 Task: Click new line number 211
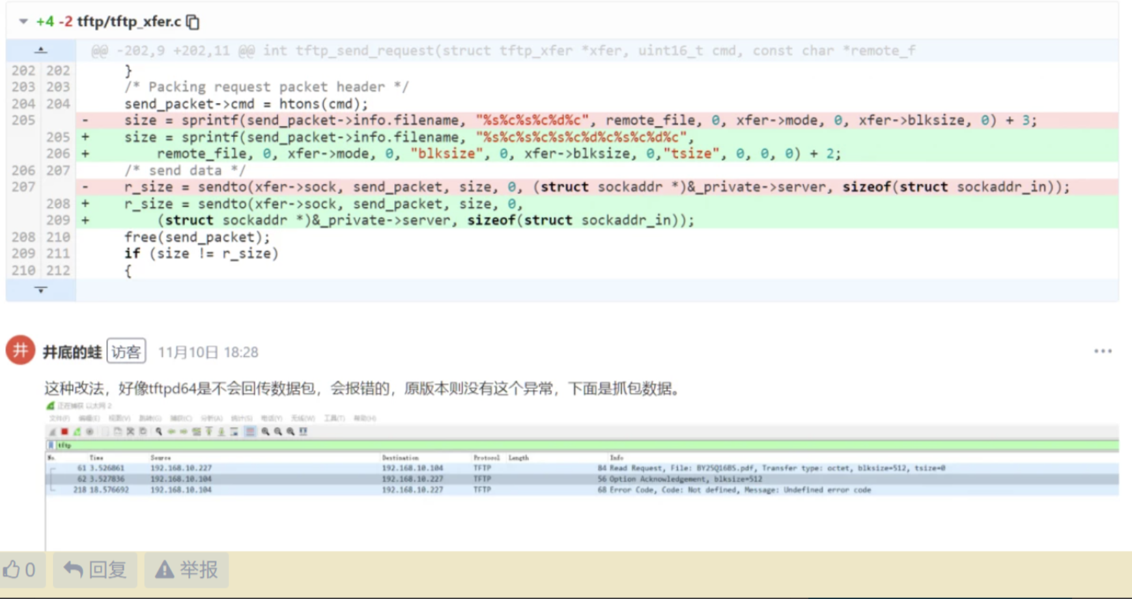[x=58, y=254]
